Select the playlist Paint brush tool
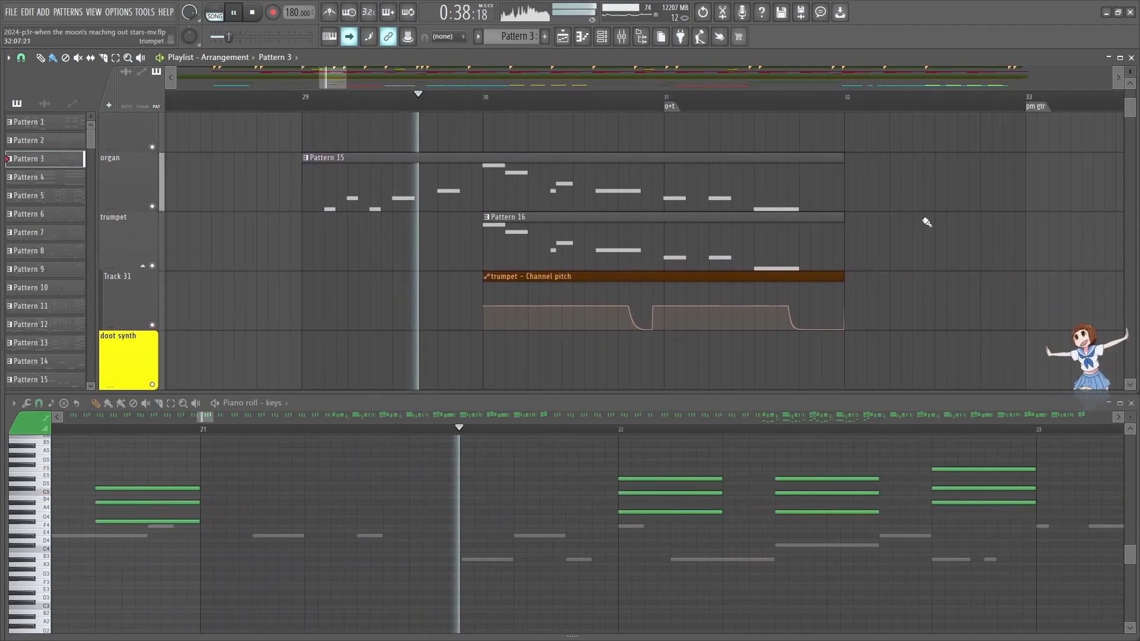 coord(53,58)
